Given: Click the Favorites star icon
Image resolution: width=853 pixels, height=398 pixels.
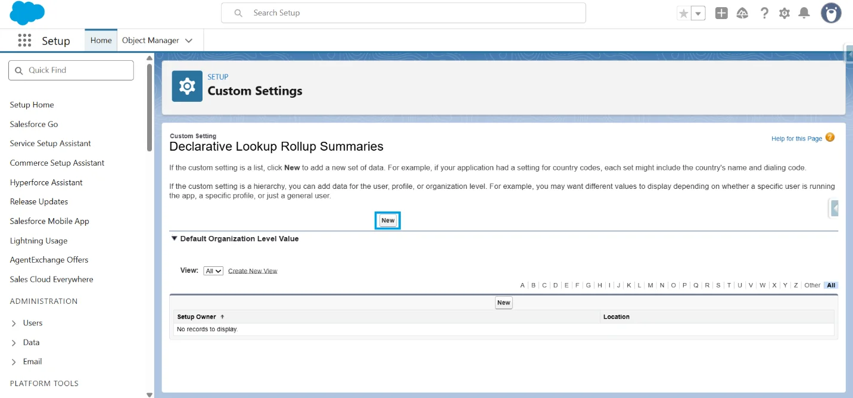Looking at the screenshot, I should pos(684,13).
